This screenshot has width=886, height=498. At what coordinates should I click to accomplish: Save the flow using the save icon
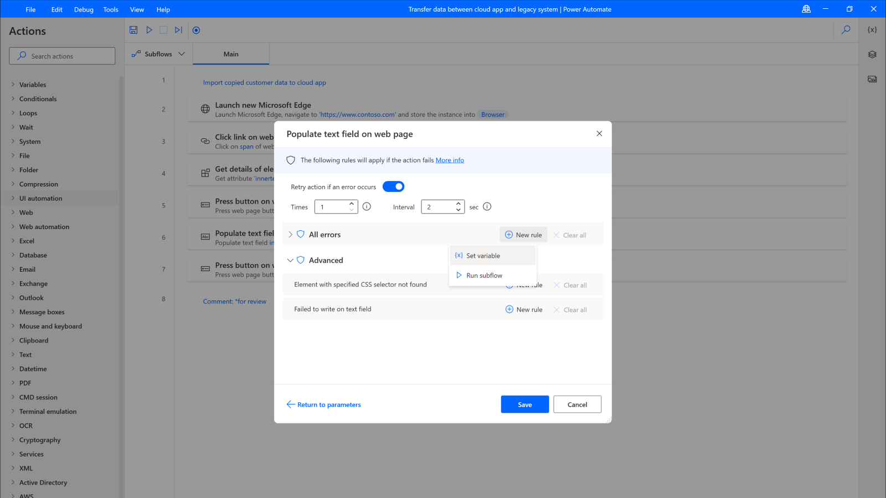[x=133, y=30]
